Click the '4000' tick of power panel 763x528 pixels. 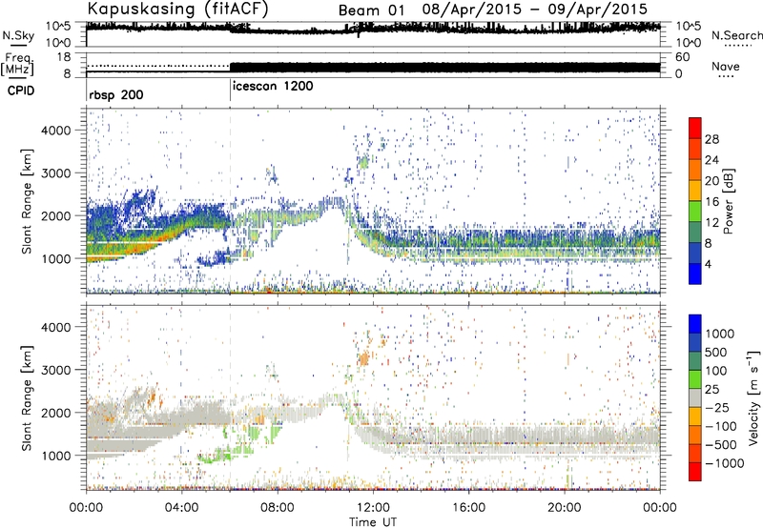(x=56, y=131)
